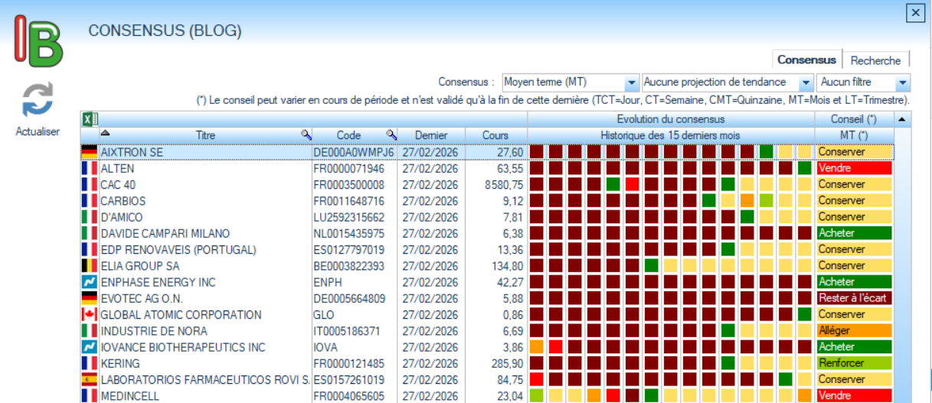
Task: Switch to the Recherche tab
Action: coord(875,60)
